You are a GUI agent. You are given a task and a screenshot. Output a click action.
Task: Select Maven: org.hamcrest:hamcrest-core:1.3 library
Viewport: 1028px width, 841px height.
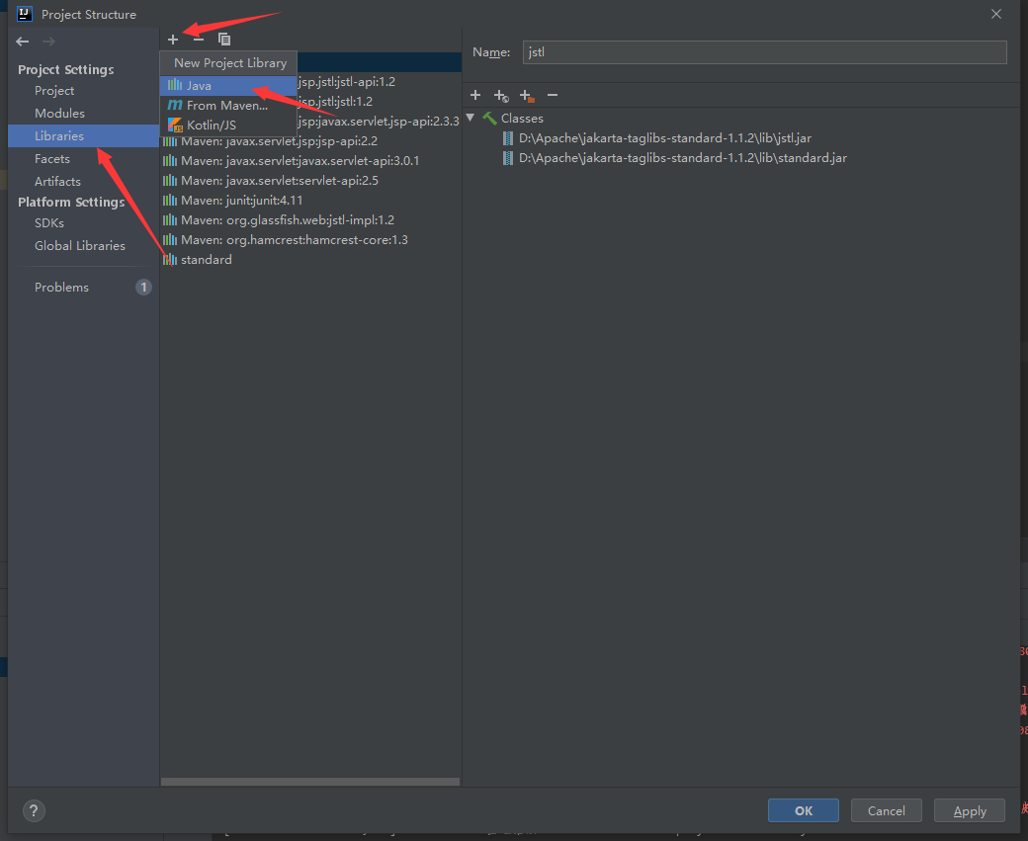click(x=310, y=240)
